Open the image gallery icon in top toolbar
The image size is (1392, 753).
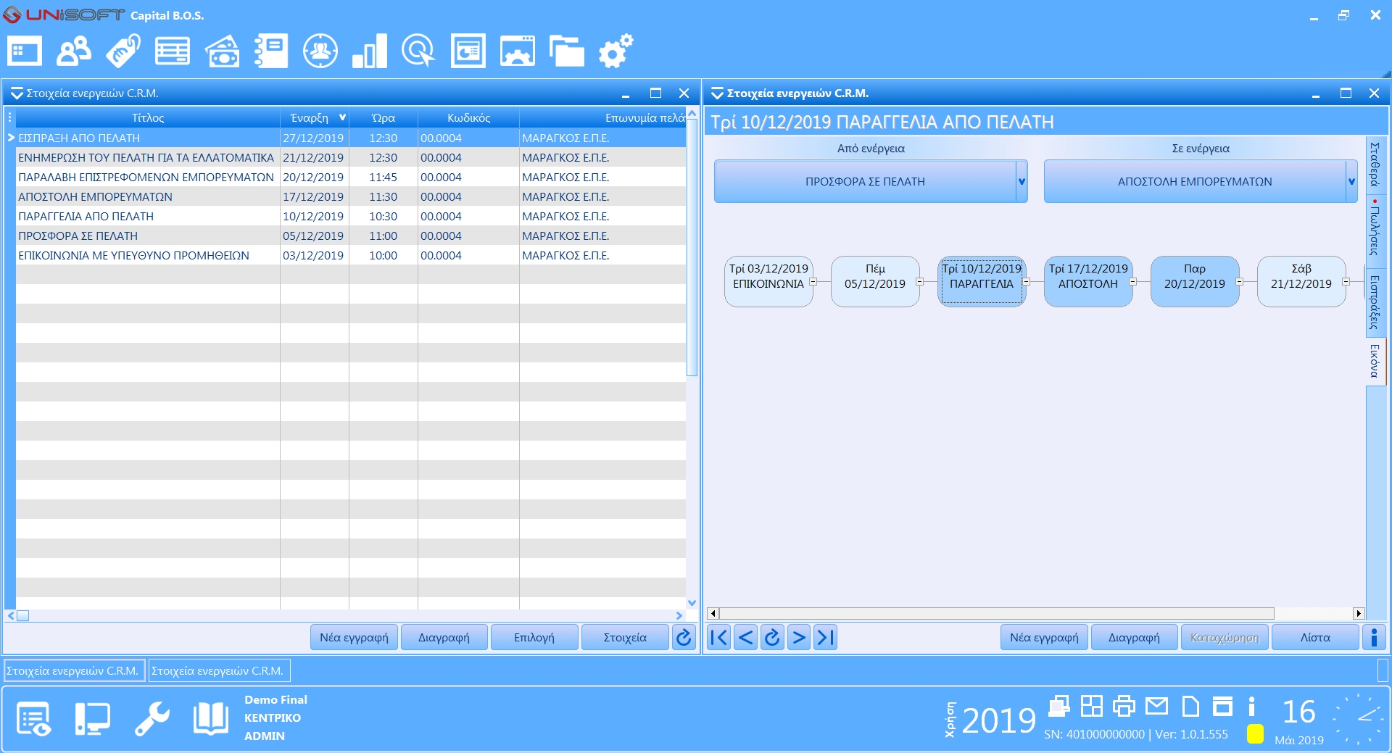[518, 51]
